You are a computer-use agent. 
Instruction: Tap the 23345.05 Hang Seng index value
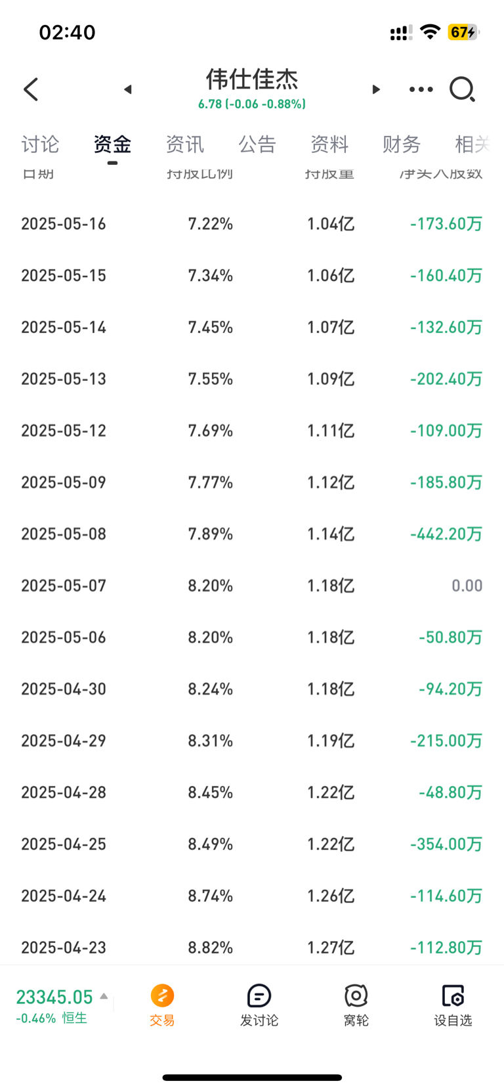click(x=54, y=997)
